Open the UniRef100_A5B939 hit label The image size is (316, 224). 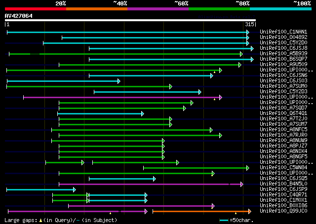[x=283, y=54]
